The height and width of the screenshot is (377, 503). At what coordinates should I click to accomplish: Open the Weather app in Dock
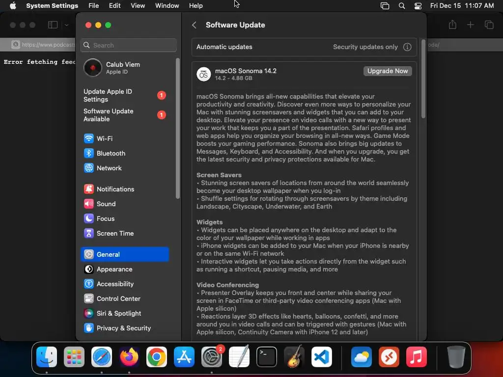click(x=361, y=356)
